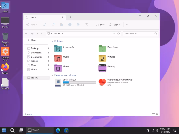Open the Music folder icon
Screen dimensions: 179x134
[58, 58]
